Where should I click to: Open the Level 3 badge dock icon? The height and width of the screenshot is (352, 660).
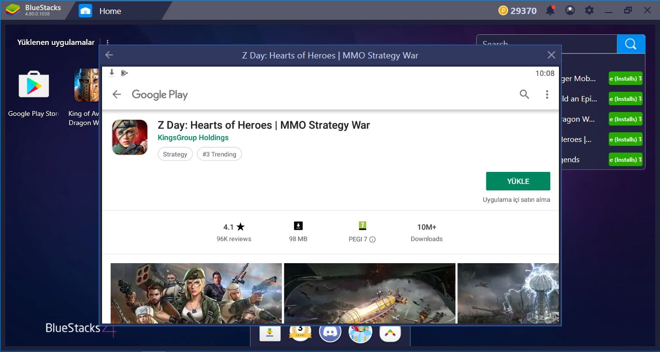point(300,333)
